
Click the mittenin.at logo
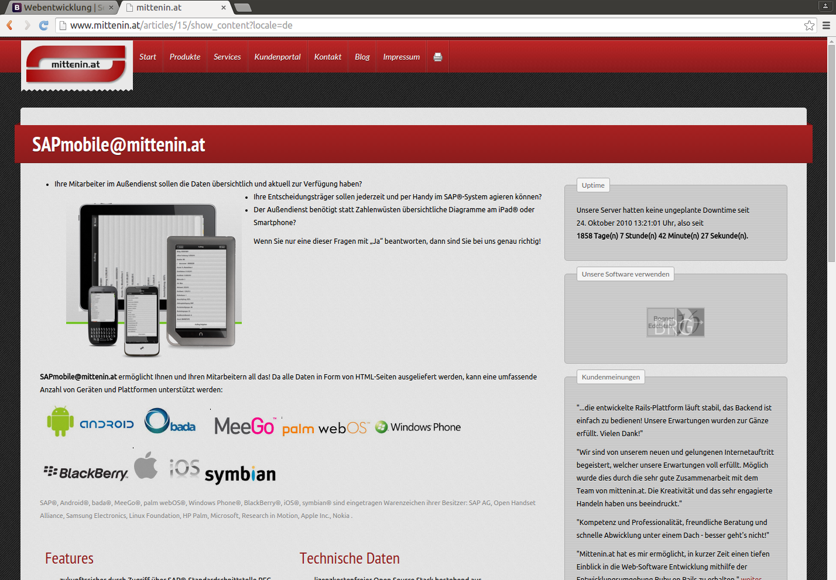tap(77, 64)
